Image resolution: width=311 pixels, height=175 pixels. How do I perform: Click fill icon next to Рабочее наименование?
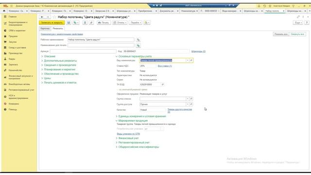(138, 40)
